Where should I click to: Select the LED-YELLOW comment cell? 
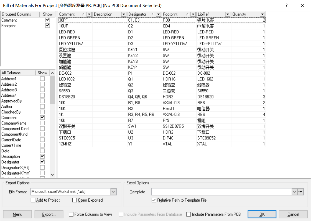pos(75,44)
